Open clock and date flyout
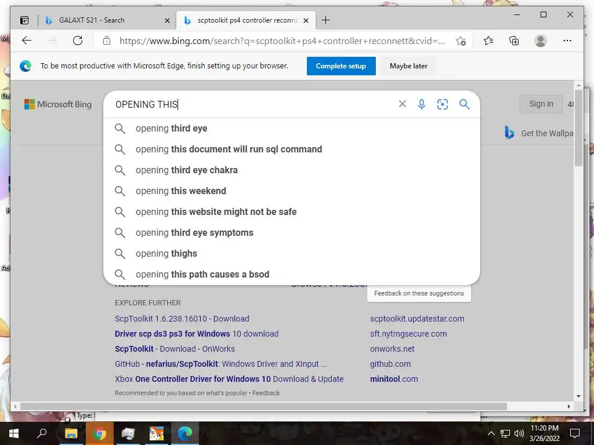 pyautogui.click(x=544, y=433)
